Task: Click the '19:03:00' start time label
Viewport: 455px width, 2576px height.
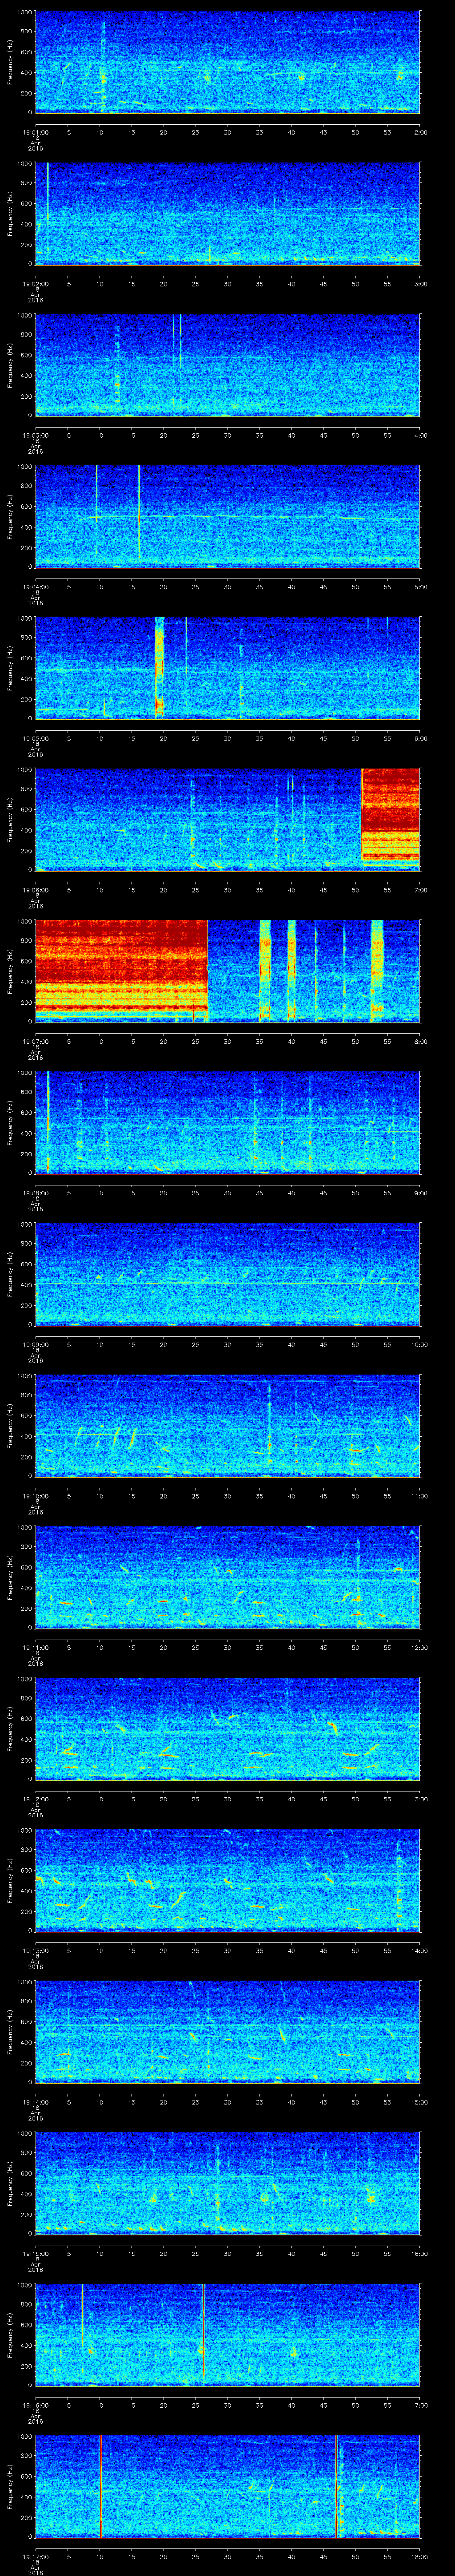Action: [x=35, y=434]
